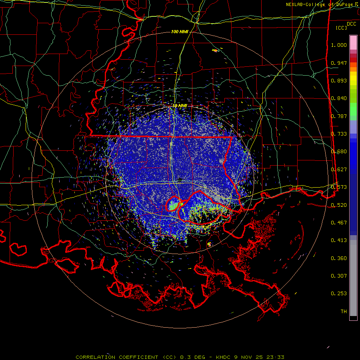This screenshot has height=360, width=360.
Task: Select the 0.413 scale value
Action: 339,240
